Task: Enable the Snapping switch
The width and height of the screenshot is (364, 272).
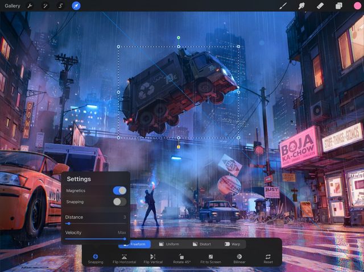Action: click(120, 202)
